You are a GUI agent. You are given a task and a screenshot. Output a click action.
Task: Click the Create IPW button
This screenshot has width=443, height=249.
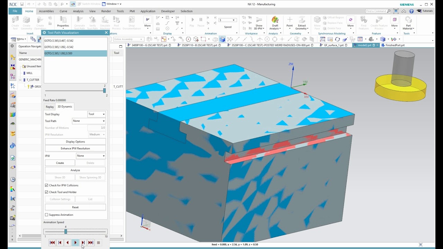pos(60,163)
